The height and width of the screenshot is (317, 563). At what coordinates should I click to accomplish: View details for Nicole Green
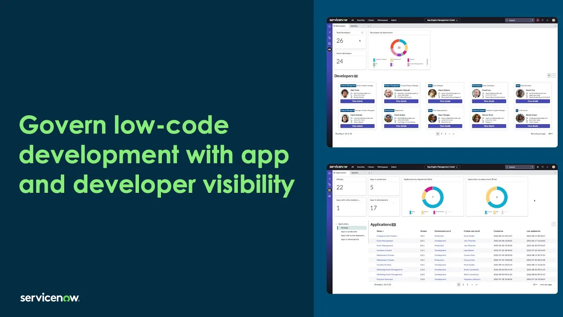click(533, 126)
